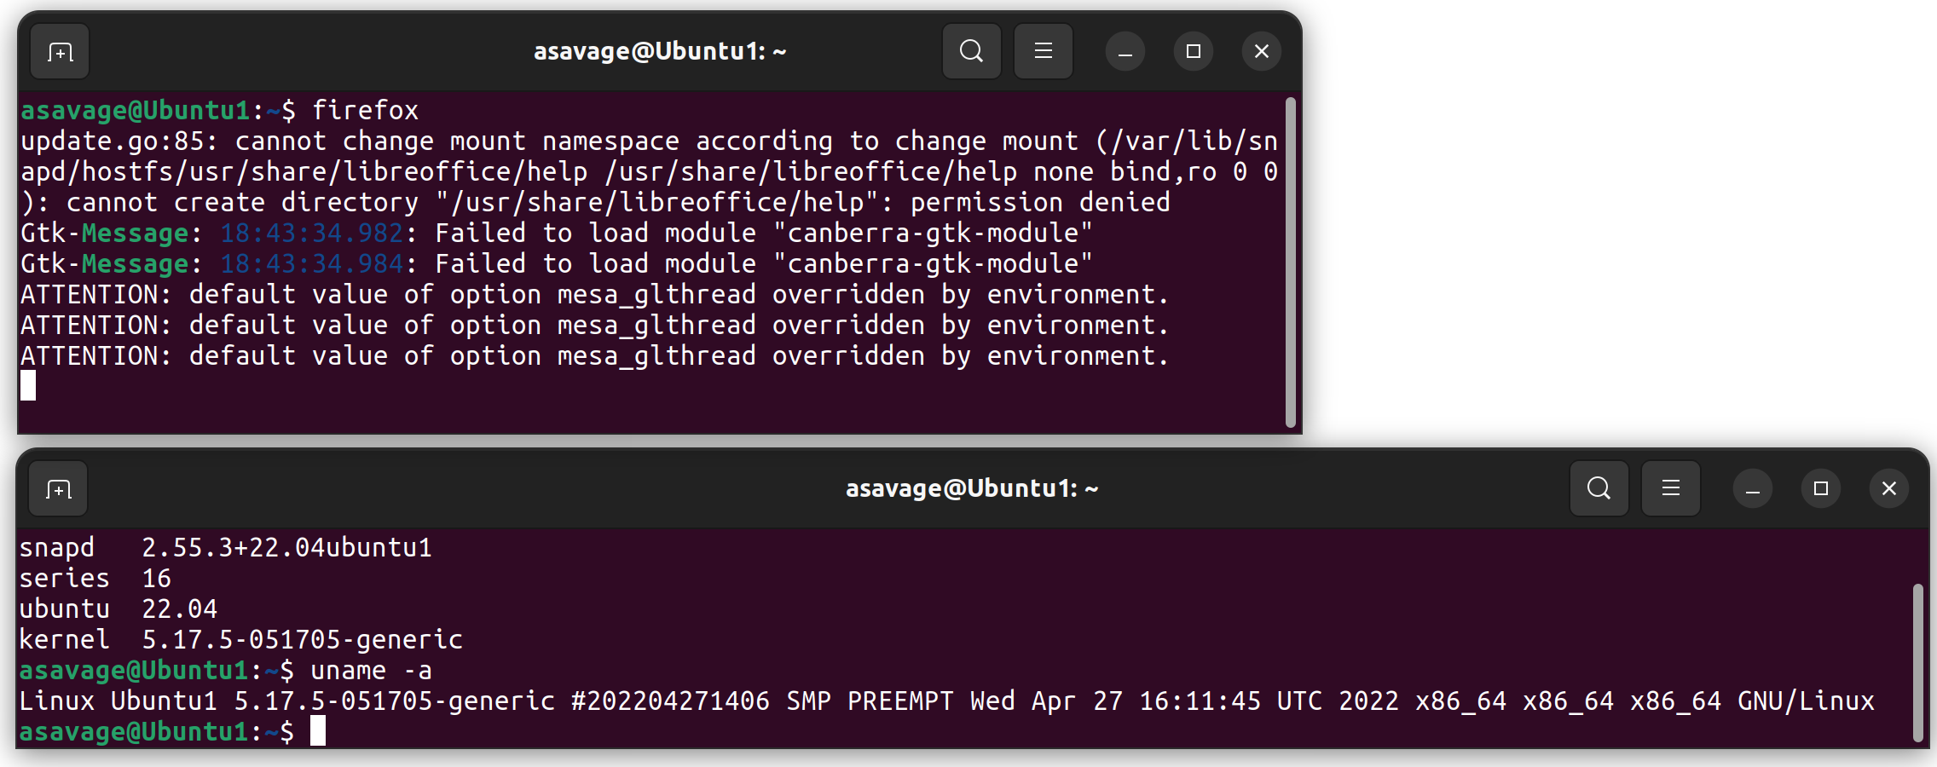This screenshot has height=767, width=1937.
Task: Close the terminal window running firefox
Action: coord(1261,52)
